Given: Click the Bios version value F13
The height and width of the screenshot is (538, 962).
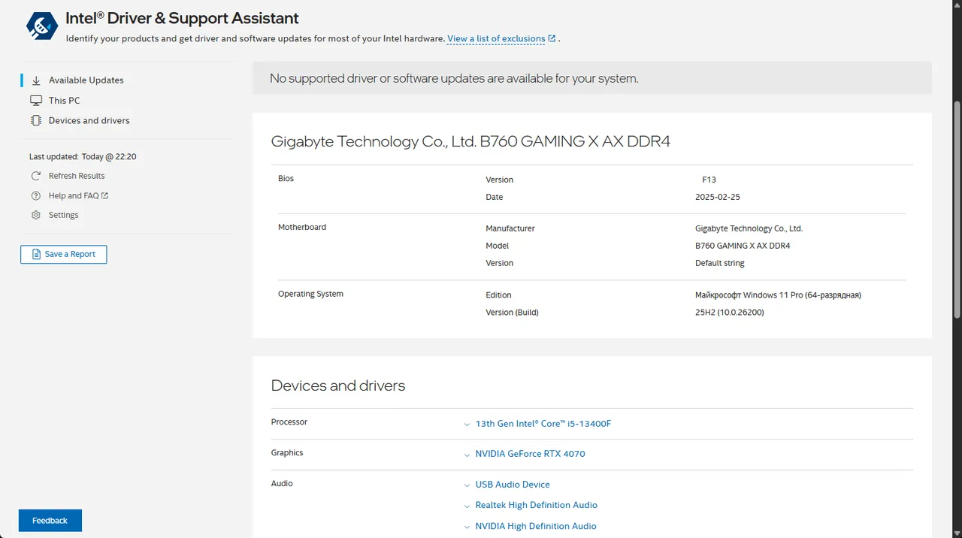Looking at the screenshot, I should 709,180.
